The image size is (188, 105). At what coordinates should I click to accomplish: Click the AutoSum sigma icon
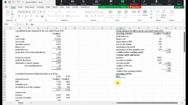point(151,11)
